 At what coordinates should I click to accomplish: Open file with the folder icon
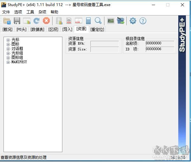click(x=7, y=21)
